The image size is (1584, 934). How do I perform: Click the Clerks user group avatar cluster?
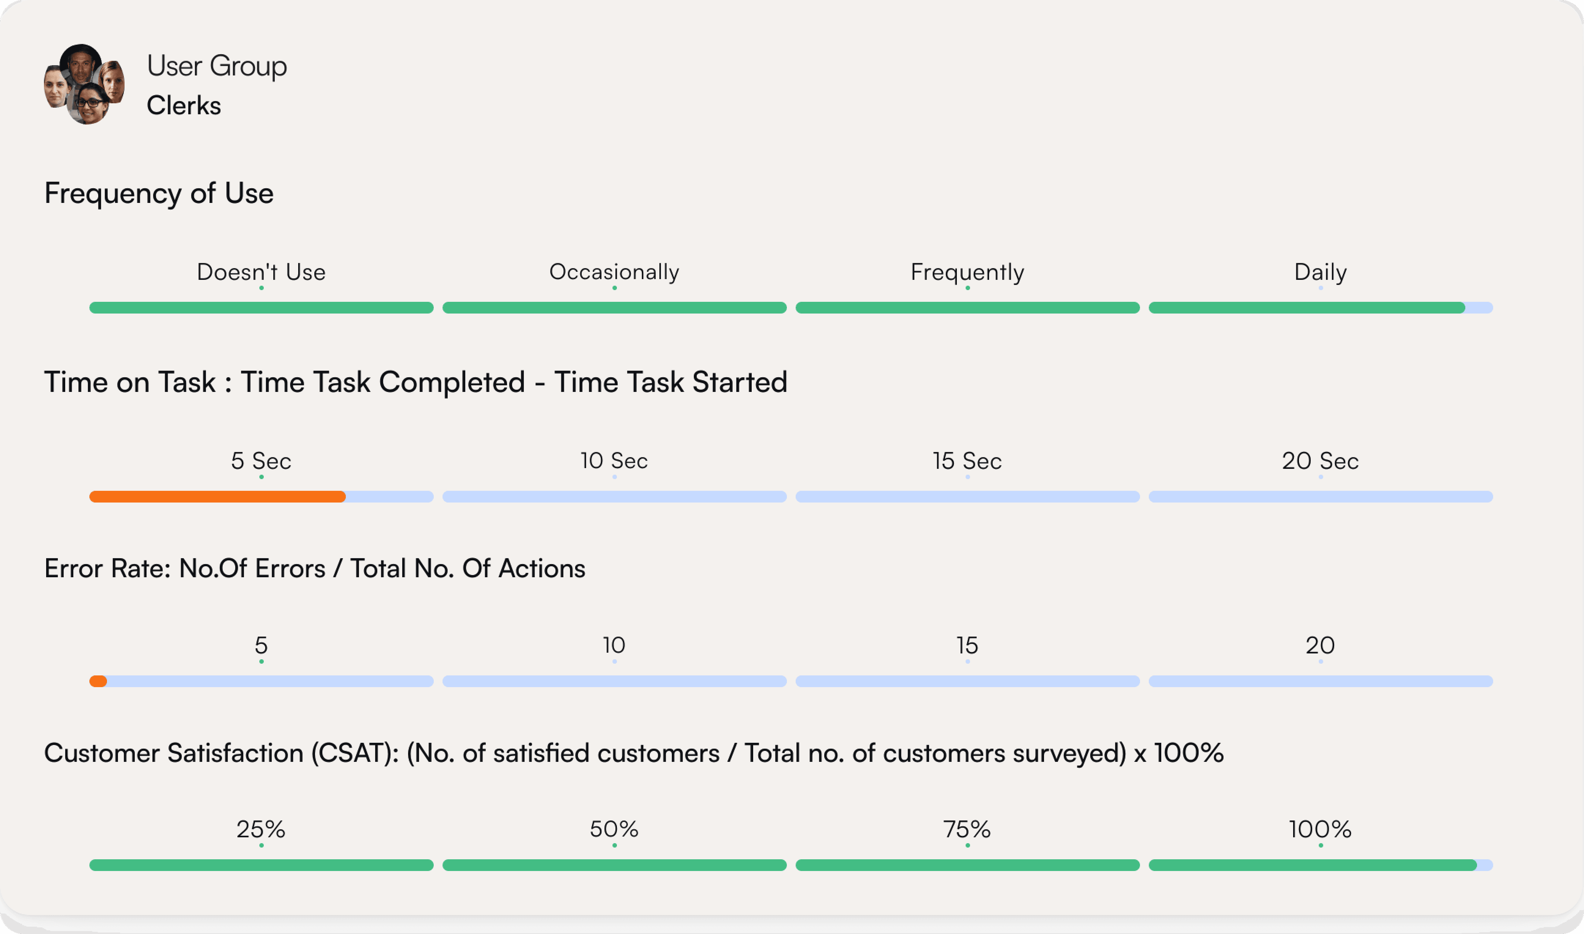point(84,84)
